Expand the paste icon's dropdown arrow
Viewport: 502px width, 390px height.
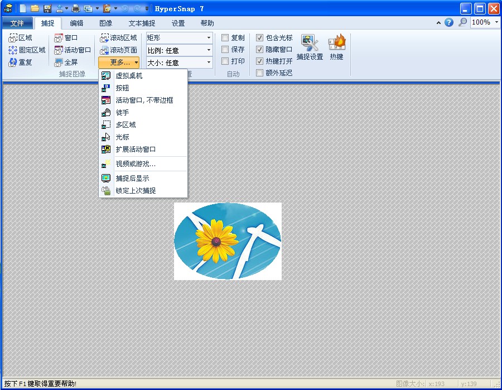pyautogui.click(x=115, y=8)
